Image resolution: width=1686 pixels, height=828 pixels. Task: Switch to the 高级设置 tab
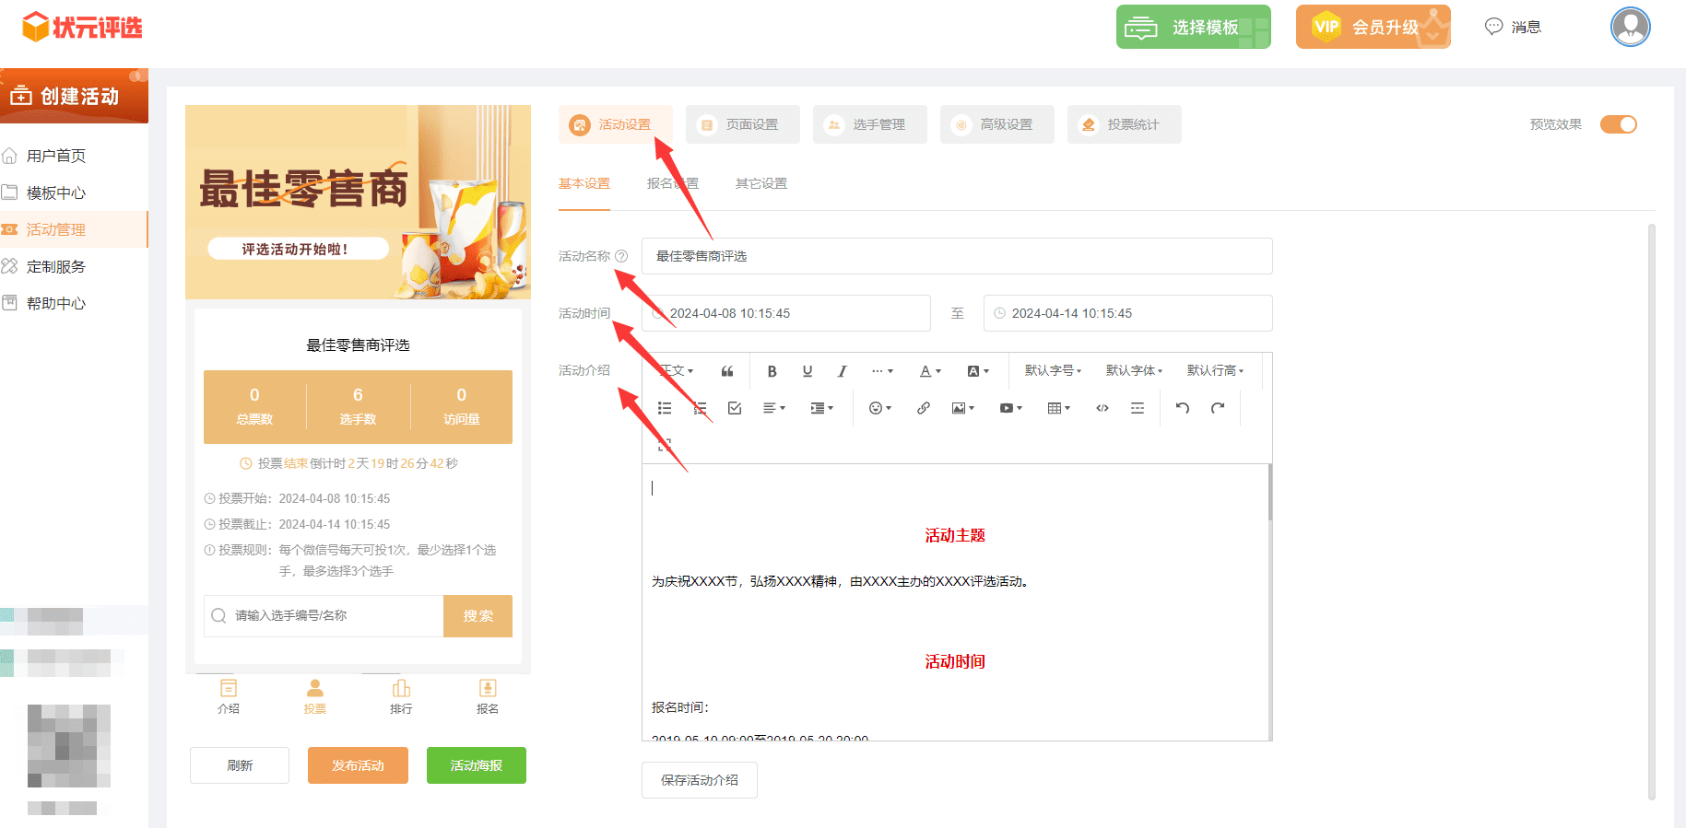pos(996,124)
